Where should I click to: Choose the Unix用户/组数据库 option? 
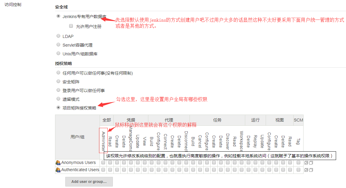click(58, 54)
